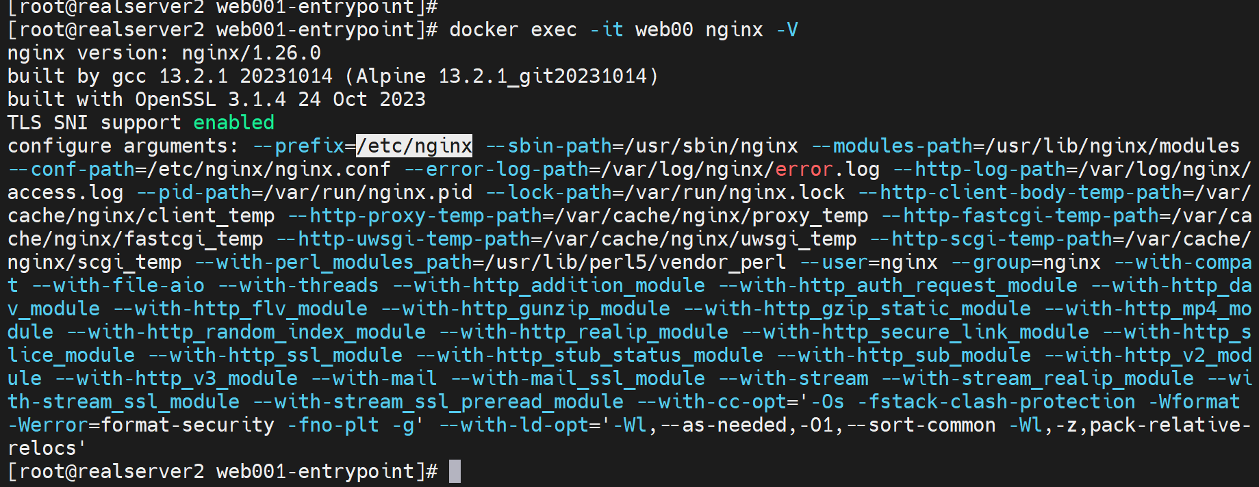This screenshot has width=1259, height=487.
Task: Click the highlighted /etc/nginx prefix path
Action: (414, 146)
